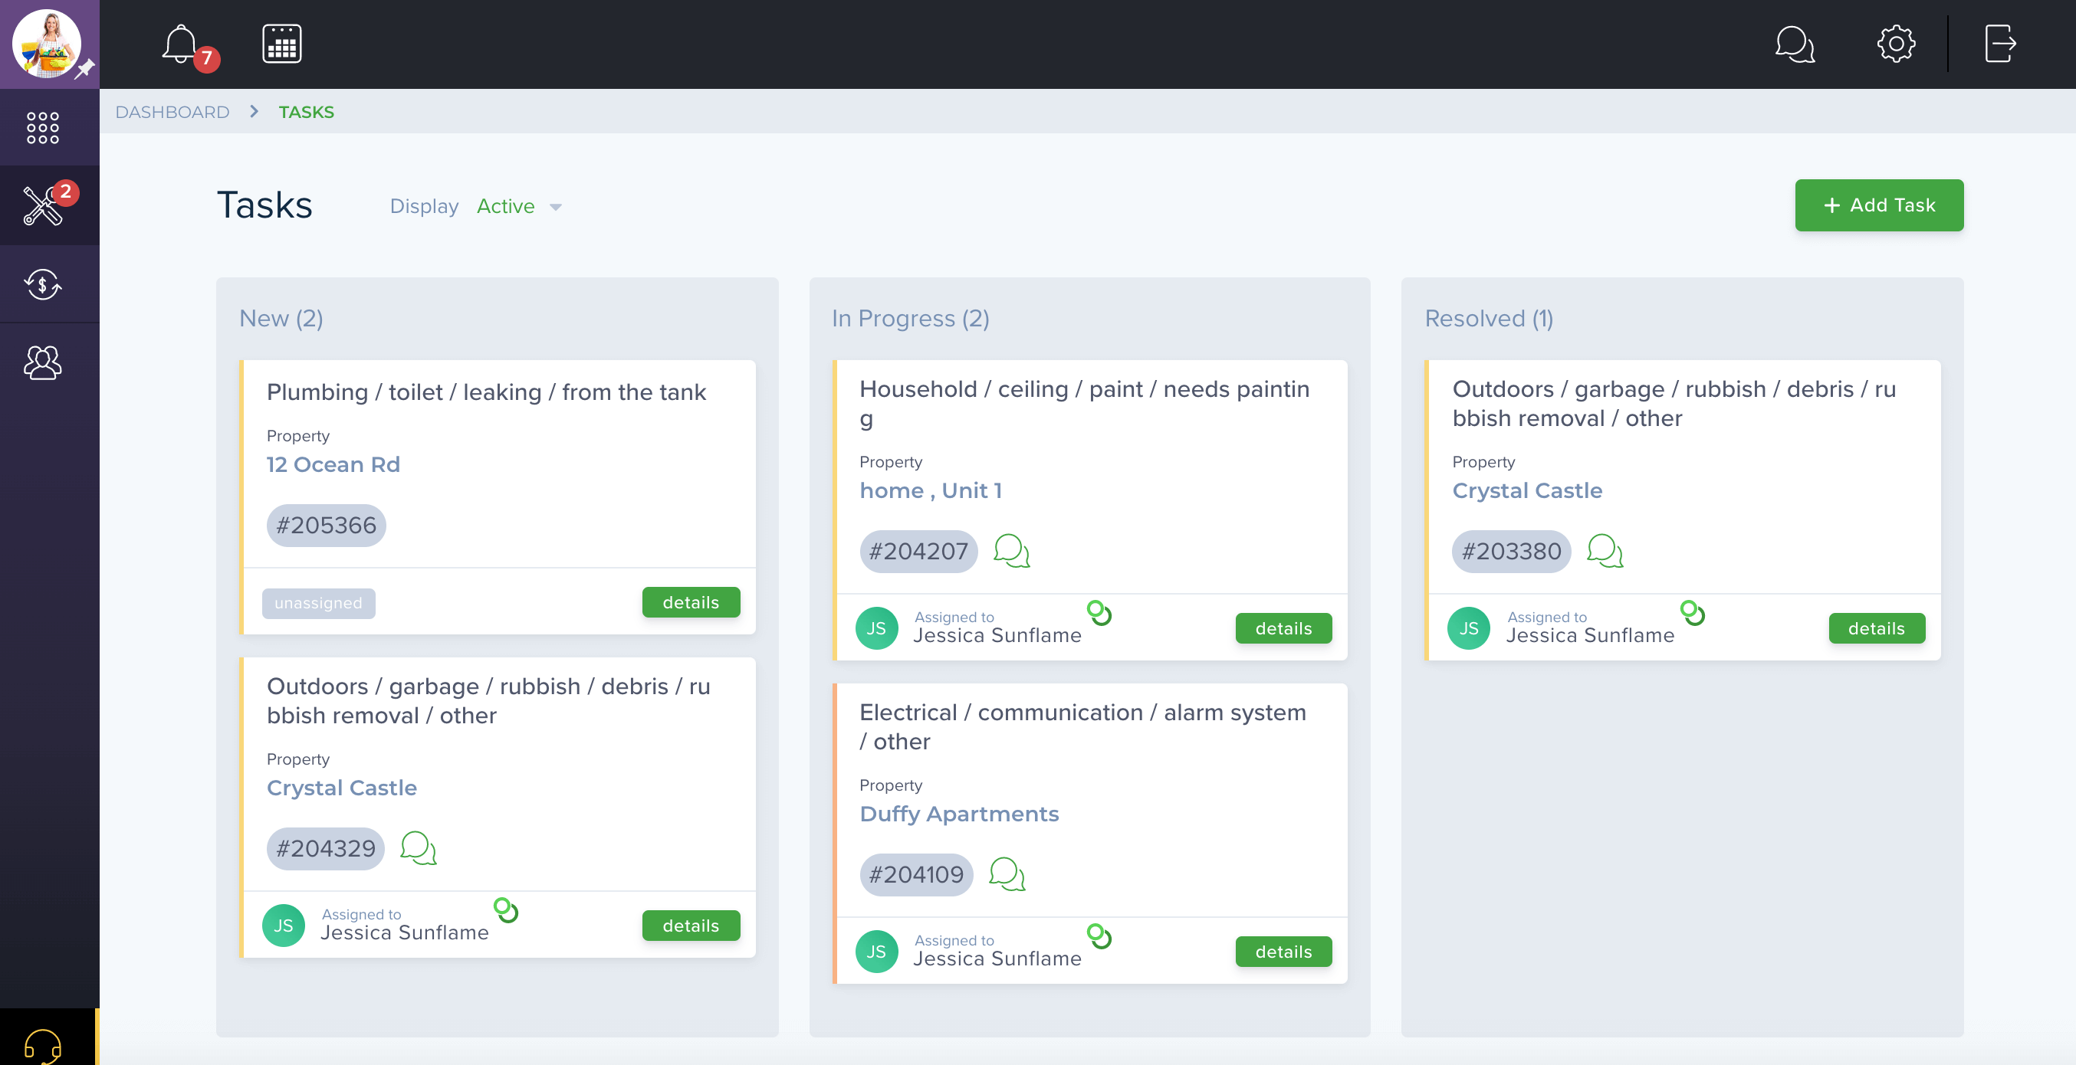This screenshot has width=2076, height=1065.
Task: Click the user profile avatar
Action: coord(48,44)
